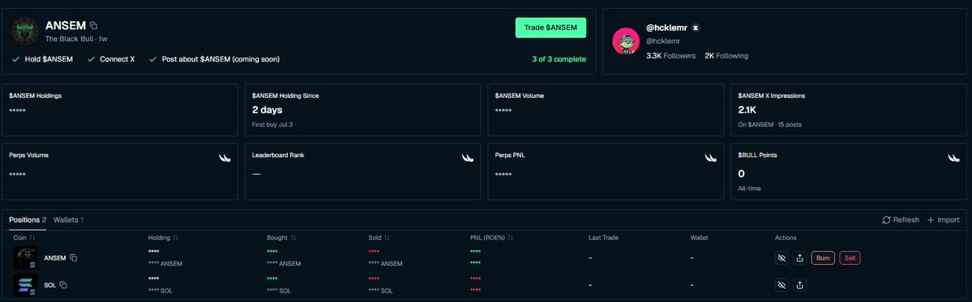Open the @hcklemr profile avatar
The image size is (972, 302).
626,40
